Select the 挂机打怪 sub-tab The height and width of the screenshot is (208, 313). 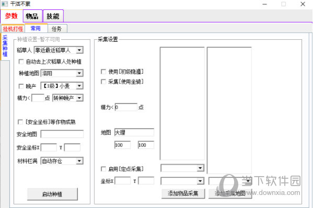click(x=13, y=29)
